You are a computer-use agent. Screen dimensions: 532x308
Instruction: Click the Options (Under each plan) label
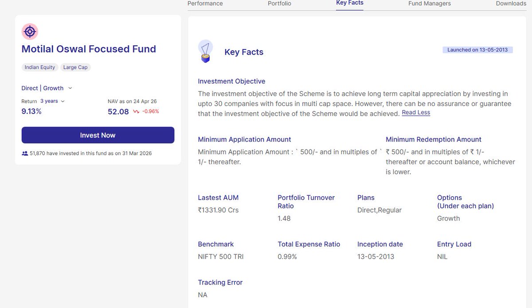(465, 201)
